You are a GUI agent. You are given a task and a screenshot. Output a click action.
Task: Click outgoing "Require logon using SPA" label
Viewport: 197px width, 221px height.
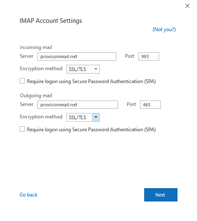pos(91,130)
